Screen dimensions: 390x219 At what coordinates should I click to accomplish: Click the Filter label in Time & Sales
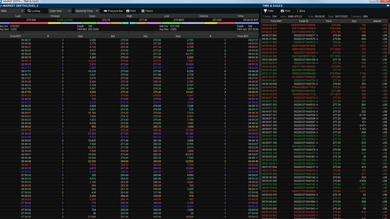coord(271,11)
